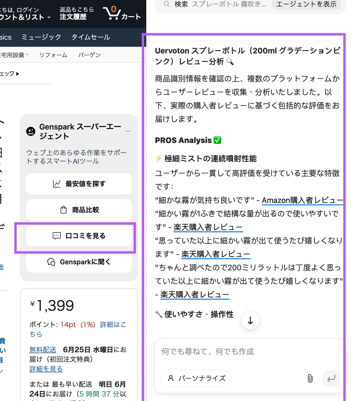Image resolution: width=354 pixels, height=401 pixels.
Task: Click 最安値を探す button
Action: (x=79, y=184)
